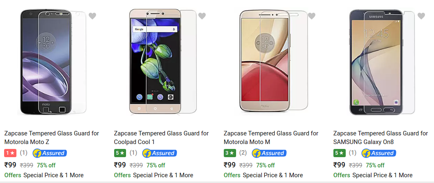Image resolution: width=434 pixels, height=183 pixels.
Task: Click 5-star rating badge for Galaxy On8
Action: coord(339,153)
